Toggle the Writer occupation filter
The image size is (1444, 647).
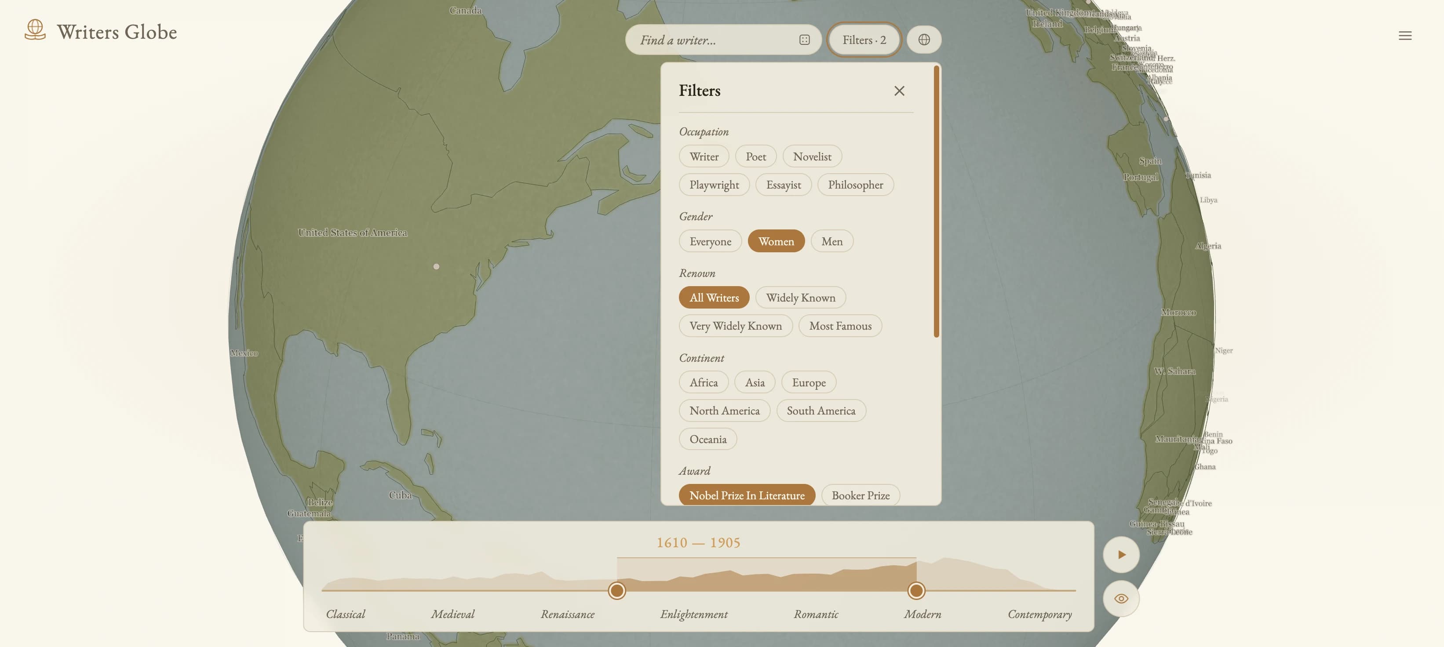[704, 156]
